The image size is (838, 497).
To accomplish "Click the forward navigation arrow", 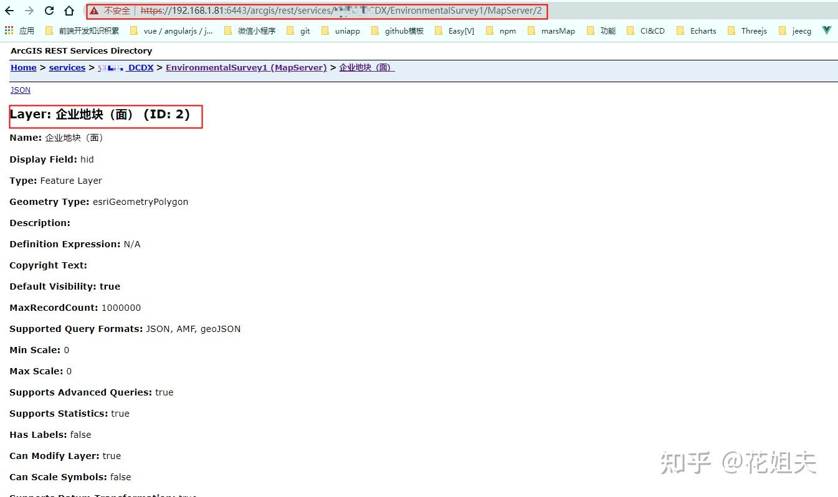I will pos(29,10).
